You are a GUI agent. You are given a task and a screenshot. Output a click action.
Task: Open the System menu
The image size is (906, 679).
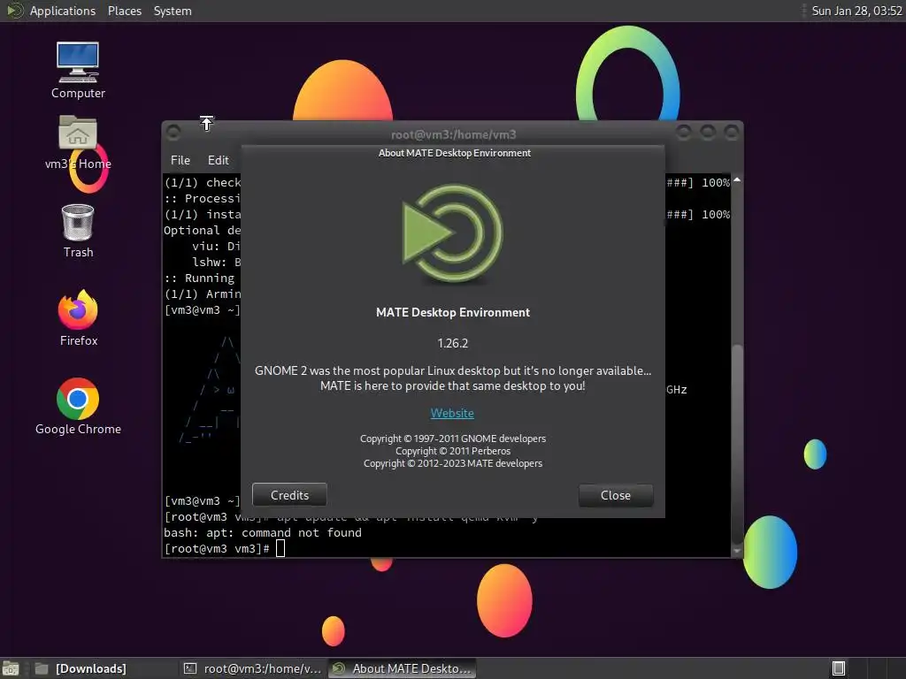[173, 11]
